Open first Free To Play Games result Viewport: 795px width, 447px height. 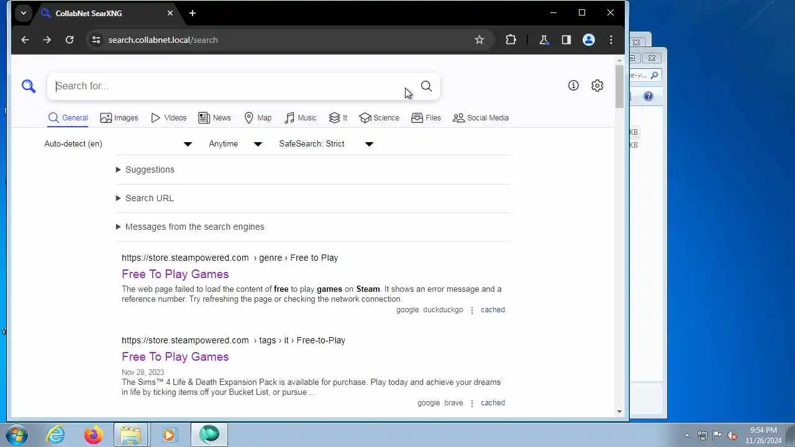(x=175, y=274)
